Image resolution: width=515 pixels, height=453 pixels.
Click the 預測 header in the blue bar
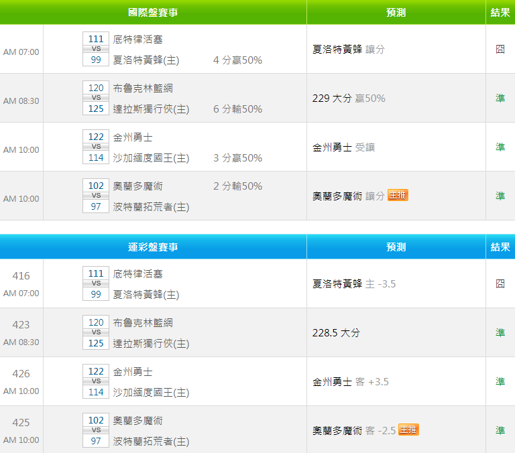pyautogui.click(x=396, y=247)
